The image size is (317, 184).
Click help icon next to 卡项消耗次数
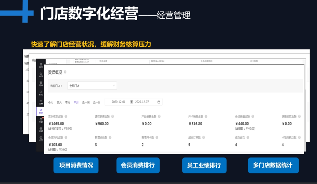click(299, 137)
